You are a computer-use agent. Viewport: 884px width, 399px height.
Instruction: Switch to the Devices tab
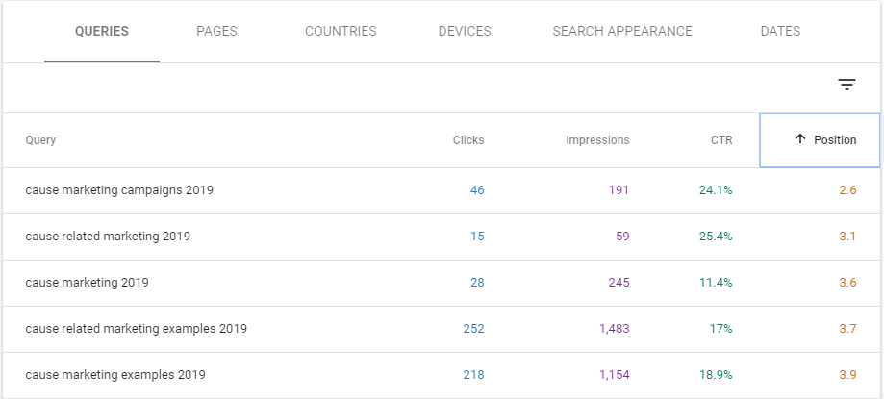click(465, 31)
